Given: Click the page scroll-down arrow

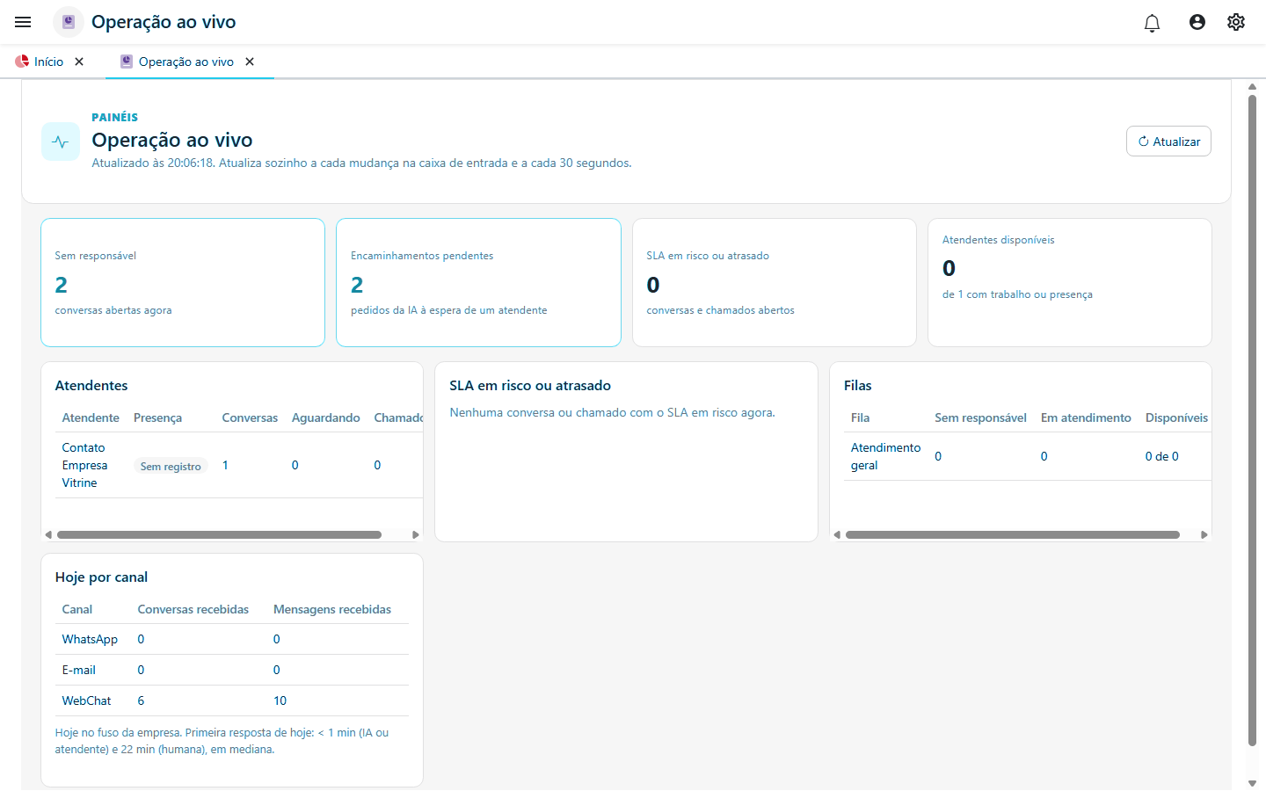Looking at the screenshot, I should 1253,783.
